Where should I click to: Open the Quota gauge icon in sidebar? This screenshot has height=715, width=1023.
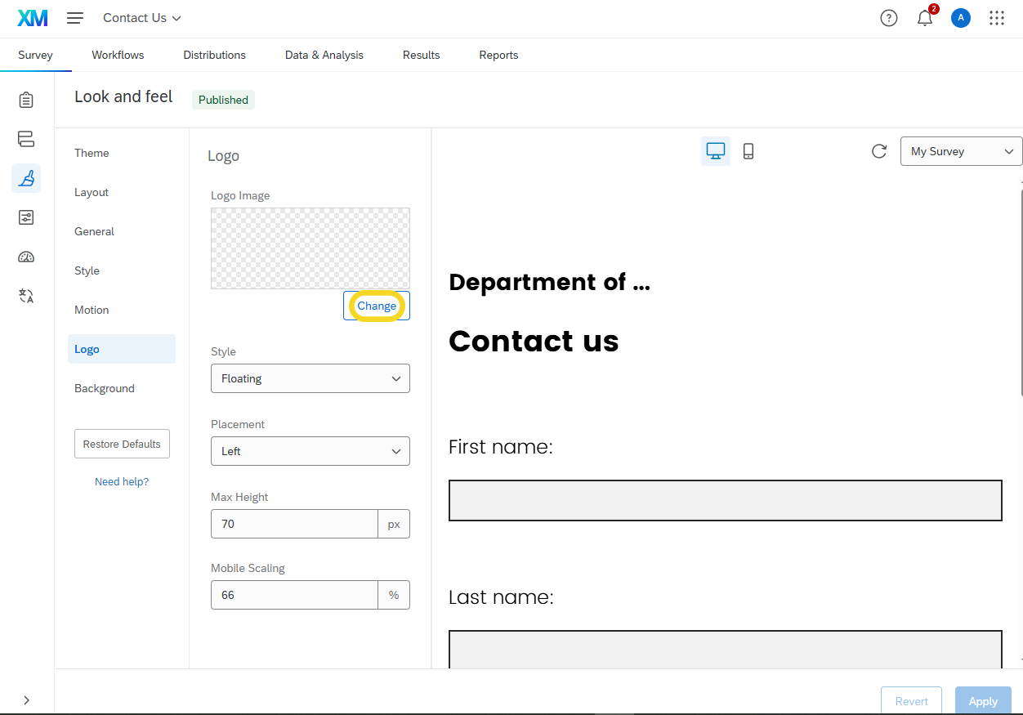coord(26,257)
